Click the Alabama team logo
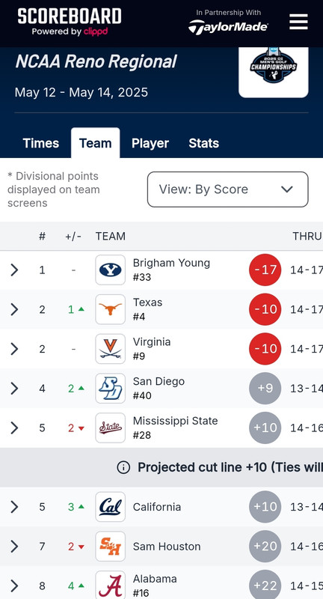The height and width of the screenshot is (599, 323). [x=110, y=586]
